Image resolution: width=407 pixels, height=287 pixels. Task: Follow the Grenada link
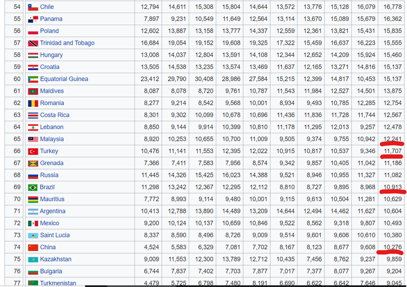click(51, 163)
